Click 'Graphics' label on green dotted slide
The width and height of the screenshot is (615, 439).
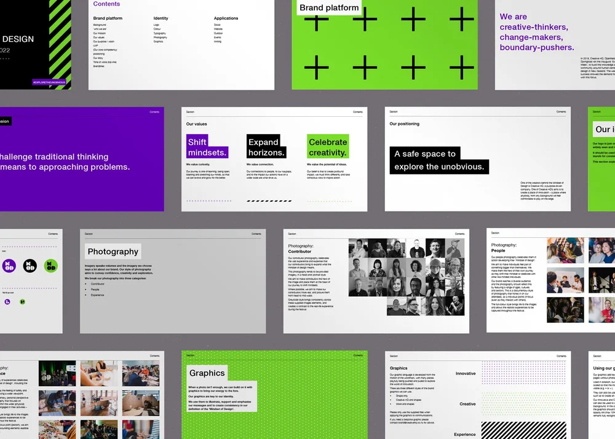click(x=207, y=373)
